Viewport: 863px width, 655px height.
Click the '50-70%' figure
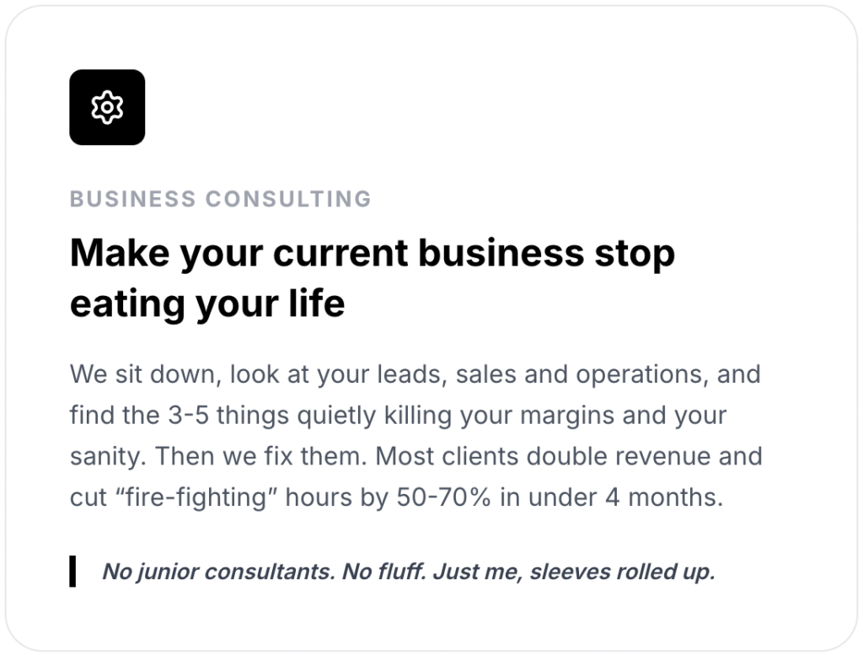click(443, 497)
